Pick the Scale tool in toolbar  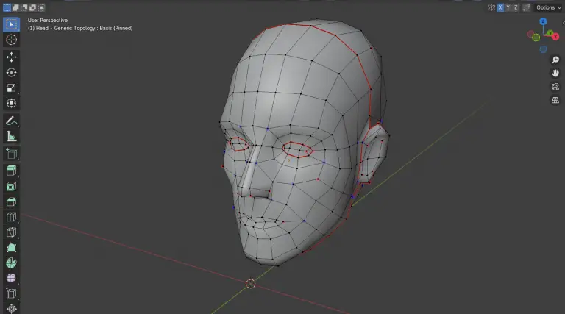(12, 88)
